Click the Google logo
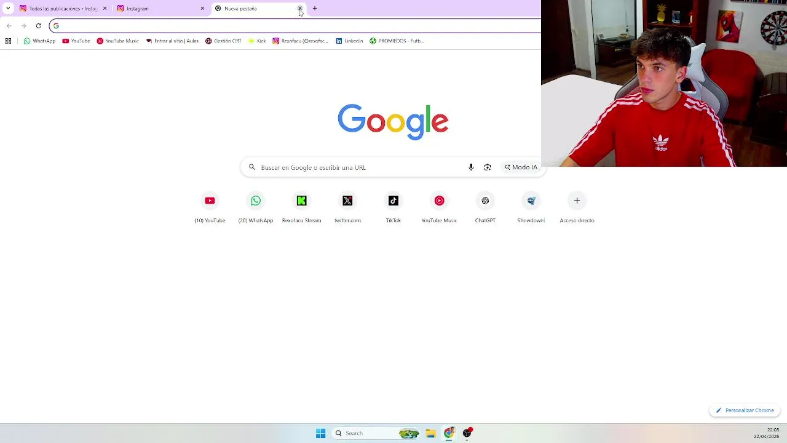 pos(393,121)
